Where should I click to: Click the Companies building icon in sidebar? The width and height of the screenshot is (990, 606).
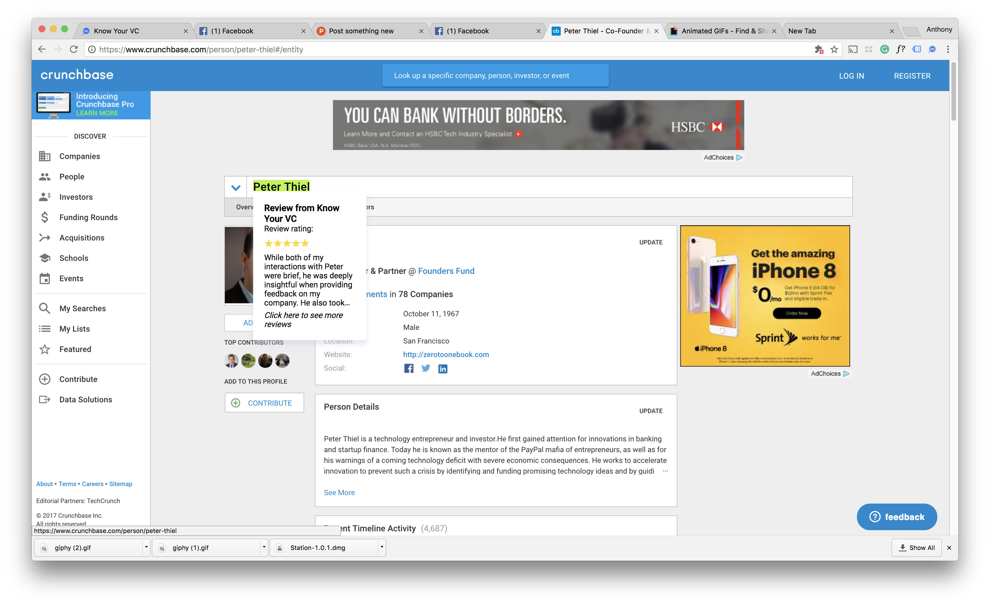pos(44,156)
